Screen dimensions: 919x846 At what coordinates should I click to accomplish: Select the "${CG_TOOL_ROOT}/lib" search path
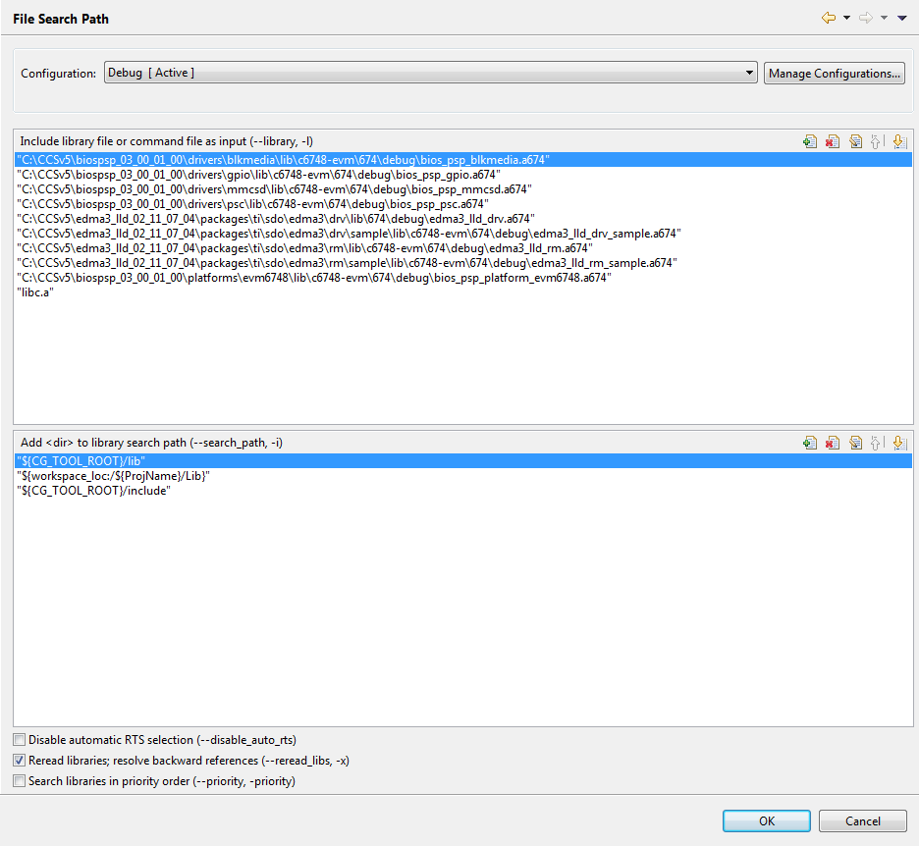pos(463,461)
